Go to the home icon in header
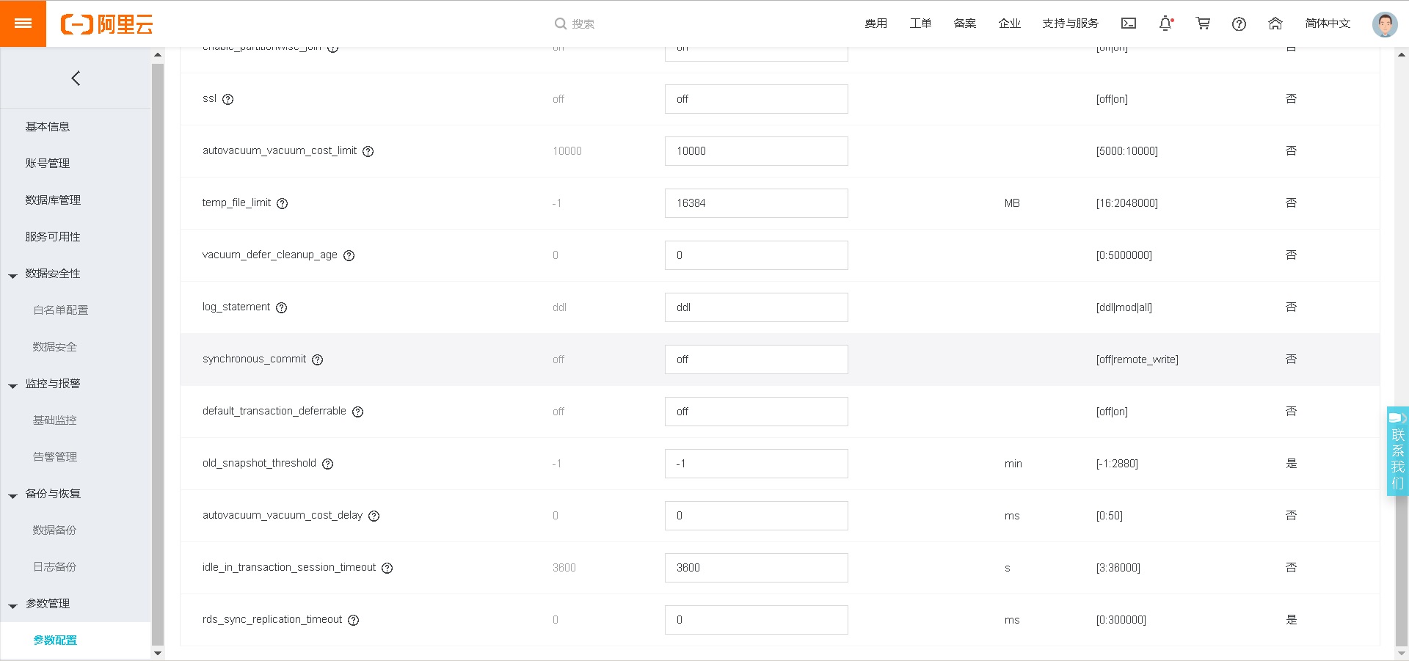This screenshot has height=661, width=1409. 1275,23
